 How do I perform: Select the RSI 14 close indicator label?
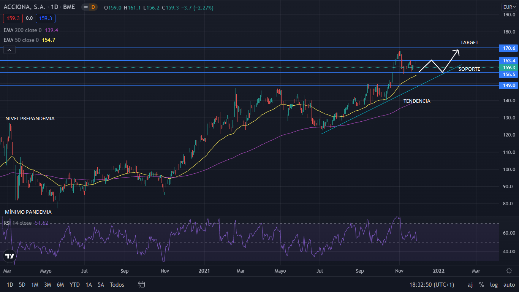pos(17,223)
